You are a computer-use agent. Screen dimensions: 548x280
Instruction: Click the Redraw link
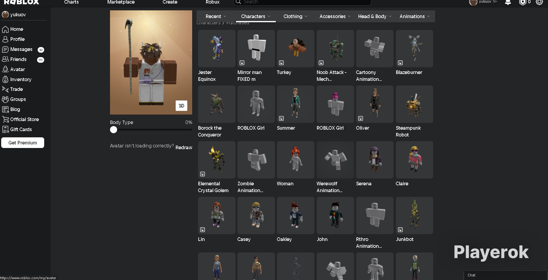(x=184, y=147)
